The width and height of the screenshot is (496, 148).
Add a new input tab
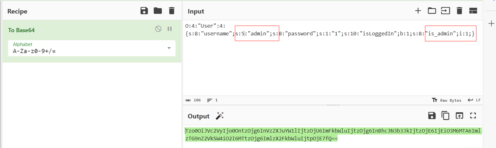(418, 11)
